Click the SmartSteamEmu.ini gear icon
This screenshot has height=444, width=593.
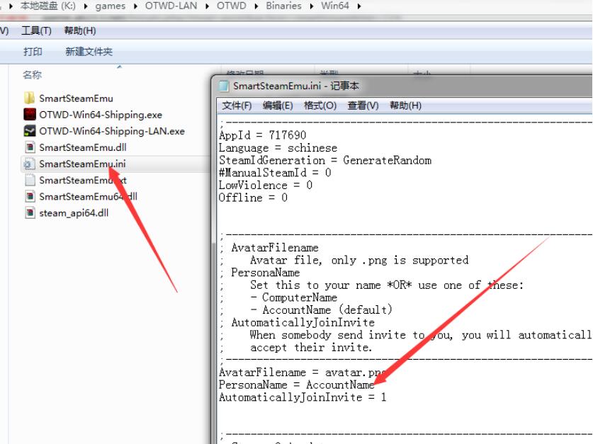click(x=30, y=164)
